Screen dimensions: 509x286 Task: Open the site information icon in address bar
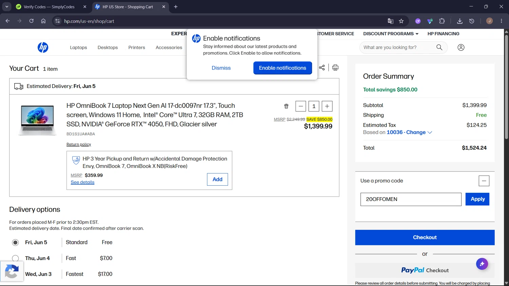(58, 21)
